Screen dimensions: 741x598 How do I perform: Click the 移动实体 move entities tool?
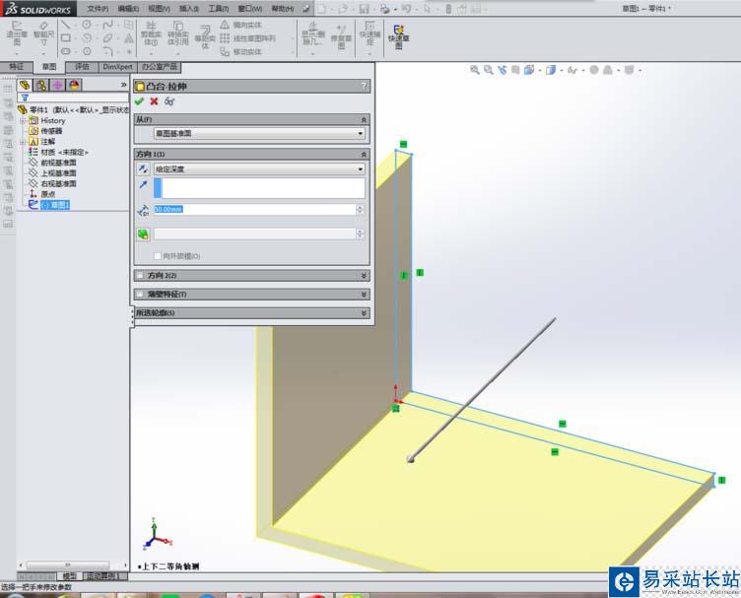pyautogui.click(x=241, y=51)
